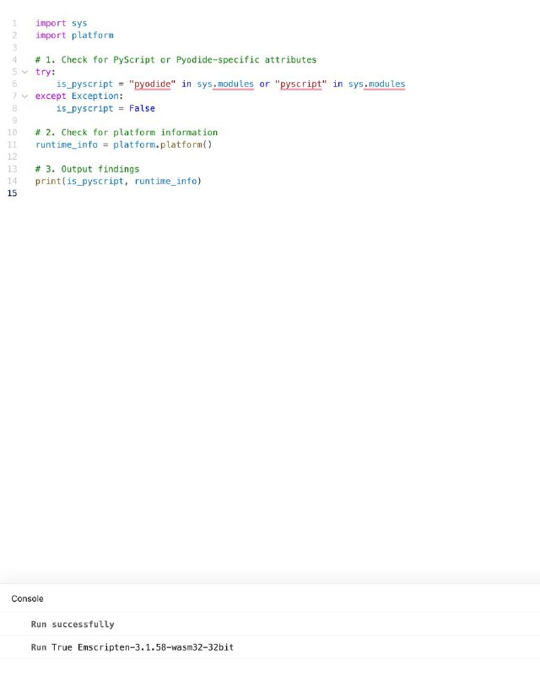Click the 'False' value on line 8
This screenshot has height=676, width=540.
coord(142,108)
